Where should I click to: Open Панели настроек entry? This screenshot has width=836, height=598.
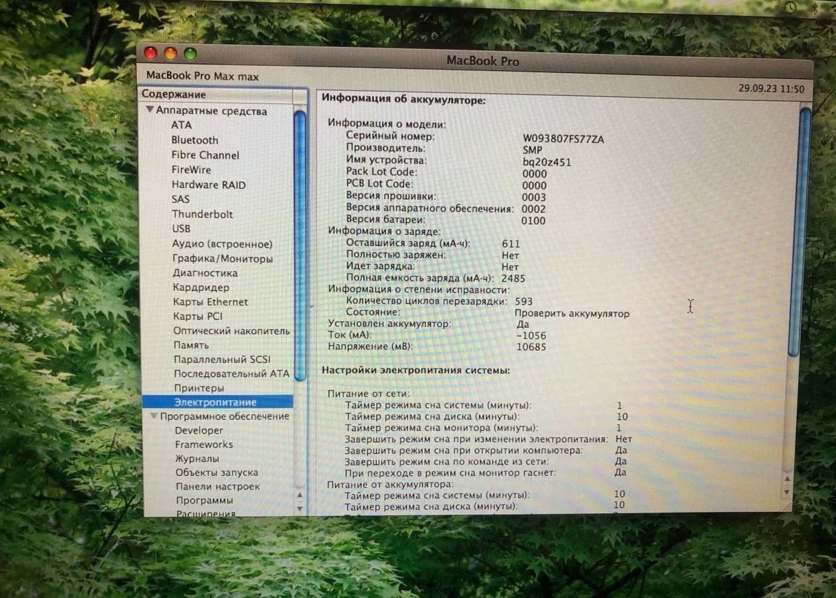(x=217, y=486)
